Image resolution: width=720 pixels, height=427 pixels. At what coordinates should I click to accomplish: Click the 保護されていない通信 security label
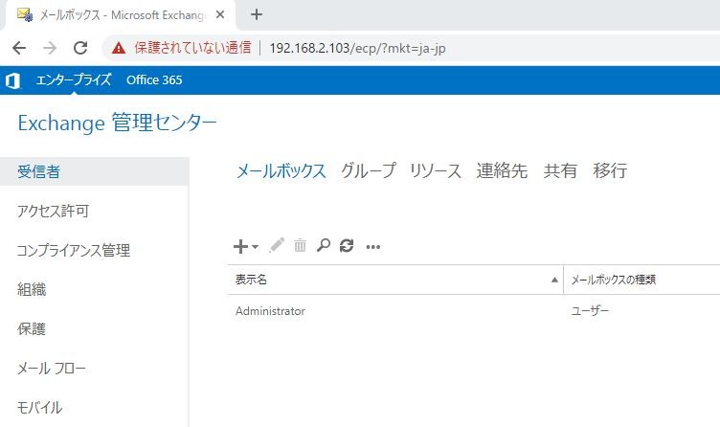click(x=192, y=48)
